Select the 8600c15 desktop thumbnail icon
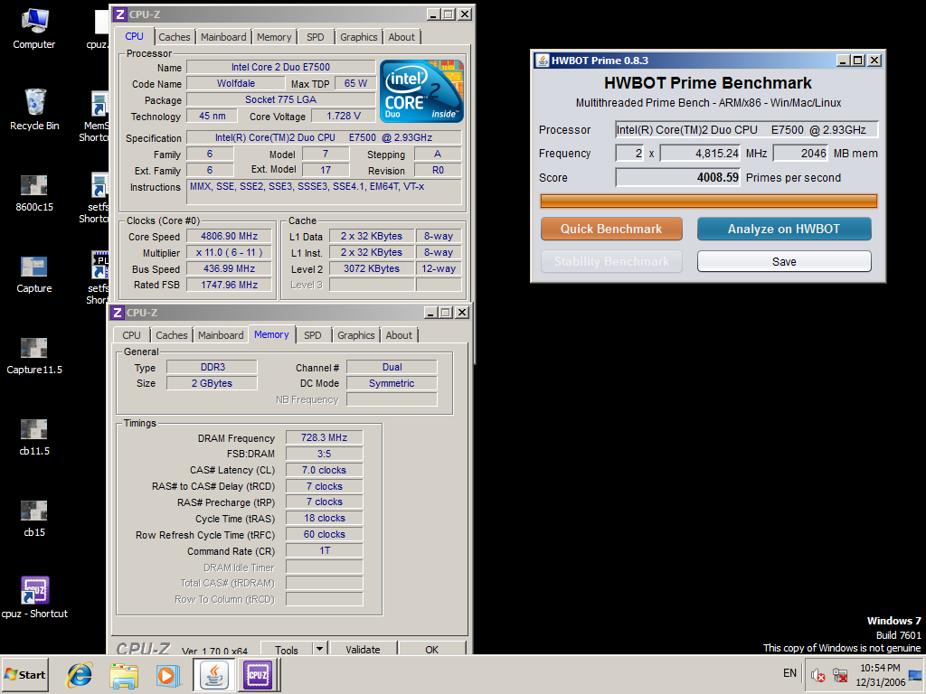The image size is (926, 694). point(34,193)
